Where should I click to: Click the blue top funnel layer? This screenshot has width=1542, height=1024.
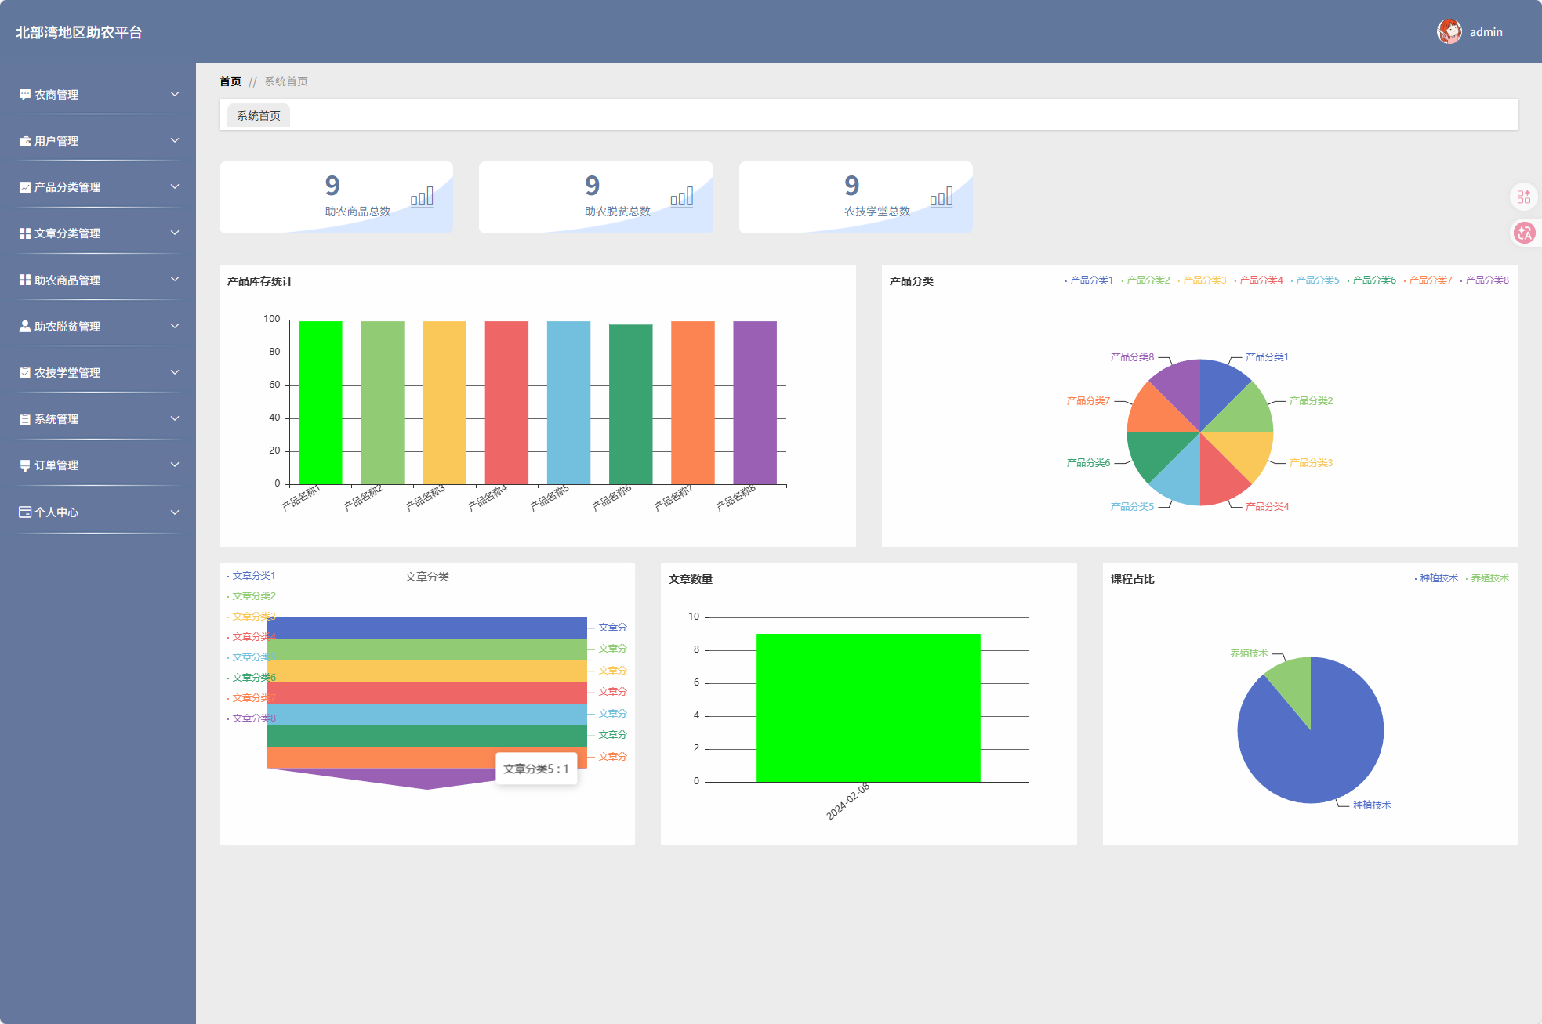pos(427,628)
